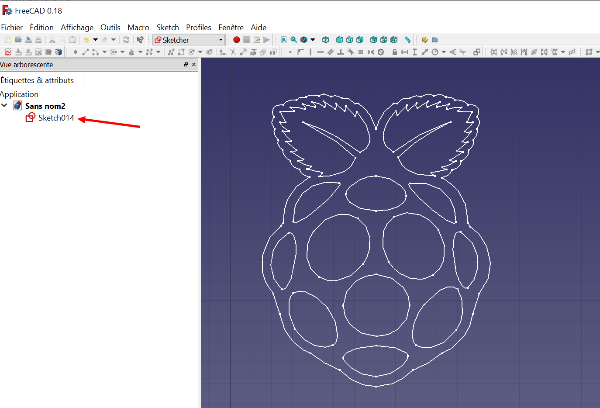Image resolution: width=600 pixels, height=408 pixels.
Task: Toggle driving/reference constraint icon
Action: (477, 52)
